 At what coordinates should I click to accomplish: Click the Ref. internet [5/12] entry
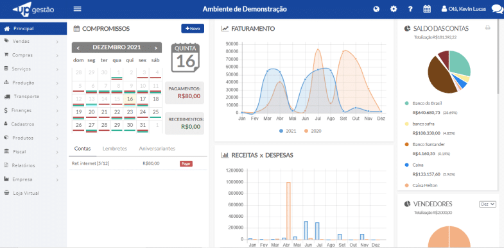point(91,163)
